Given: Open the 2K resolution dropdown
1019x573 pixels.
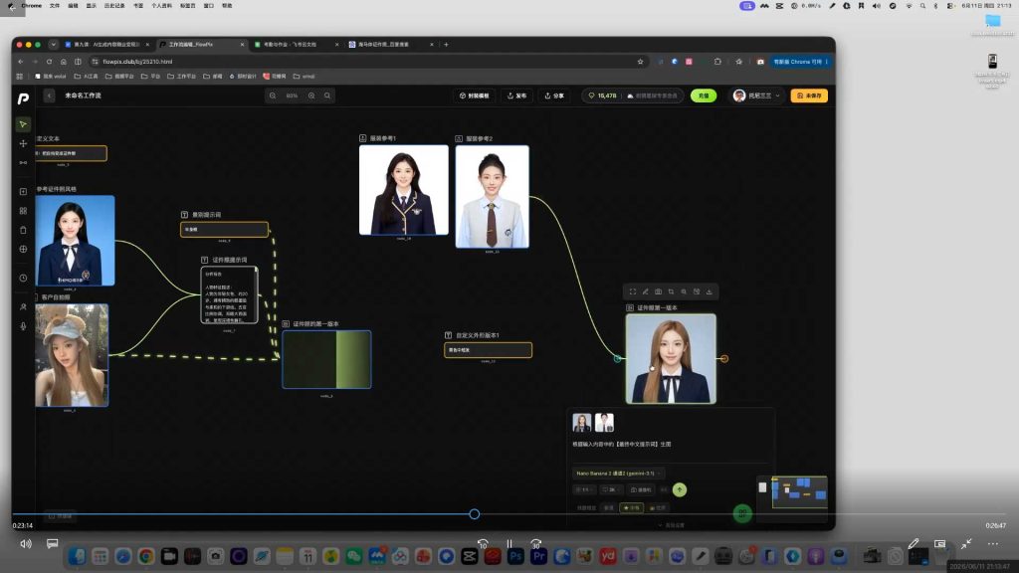Looking at the screenshot, I should point(611,489).
